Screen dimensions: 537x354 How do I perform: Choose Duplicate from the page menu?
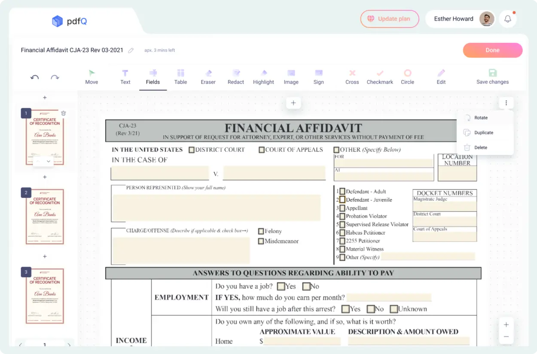point(483,133)
